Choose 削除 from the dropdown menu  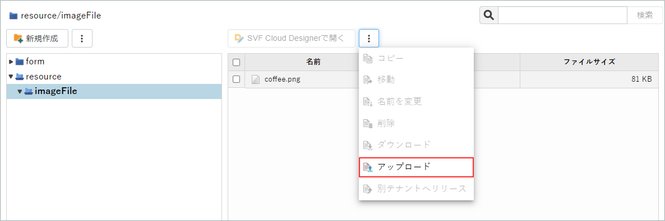point(416,123)
